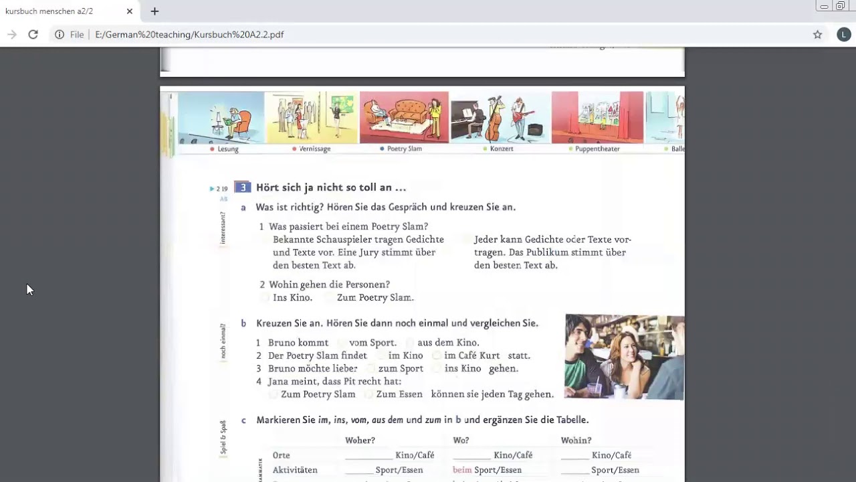Click the table row label Aktivitäten
This screenshot has height=482, width=856.
[295, 470]
